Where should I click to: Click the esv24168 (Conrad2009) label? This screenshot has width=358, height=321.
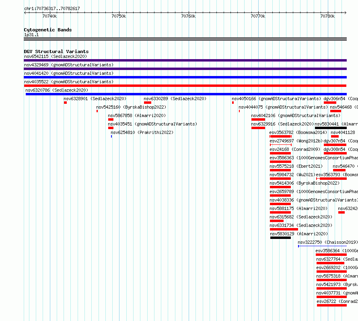295,149
